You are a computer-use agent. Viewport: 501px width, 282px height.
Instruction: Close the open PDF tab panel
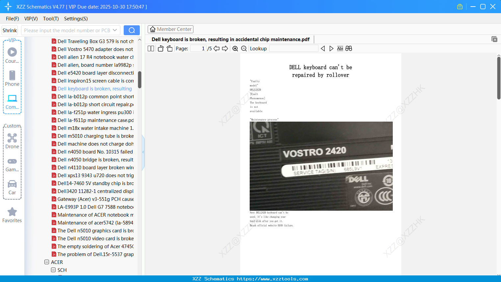(494, 39)
